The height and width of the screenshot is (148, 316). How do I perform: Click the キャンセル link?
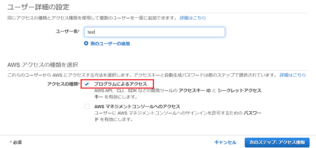(x=225, y=142)
